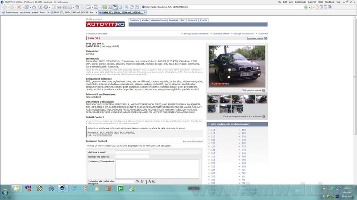Click the Close all tabs icon
This screenshot has width=357, height=200.
pyautogui.click(x=330, y=7)
